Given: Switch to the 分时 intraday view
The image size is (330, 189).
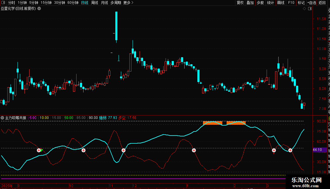Looking at the screenshot, I should tap(12, 3).
